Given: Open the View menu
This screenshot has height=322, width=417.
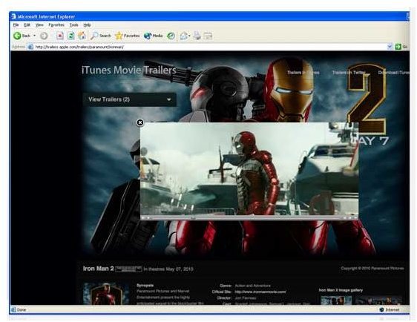Looking at the screenshot, I should coord(39,24).
